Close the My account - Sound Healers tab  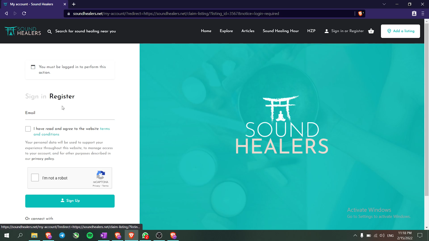click(65, 4)
